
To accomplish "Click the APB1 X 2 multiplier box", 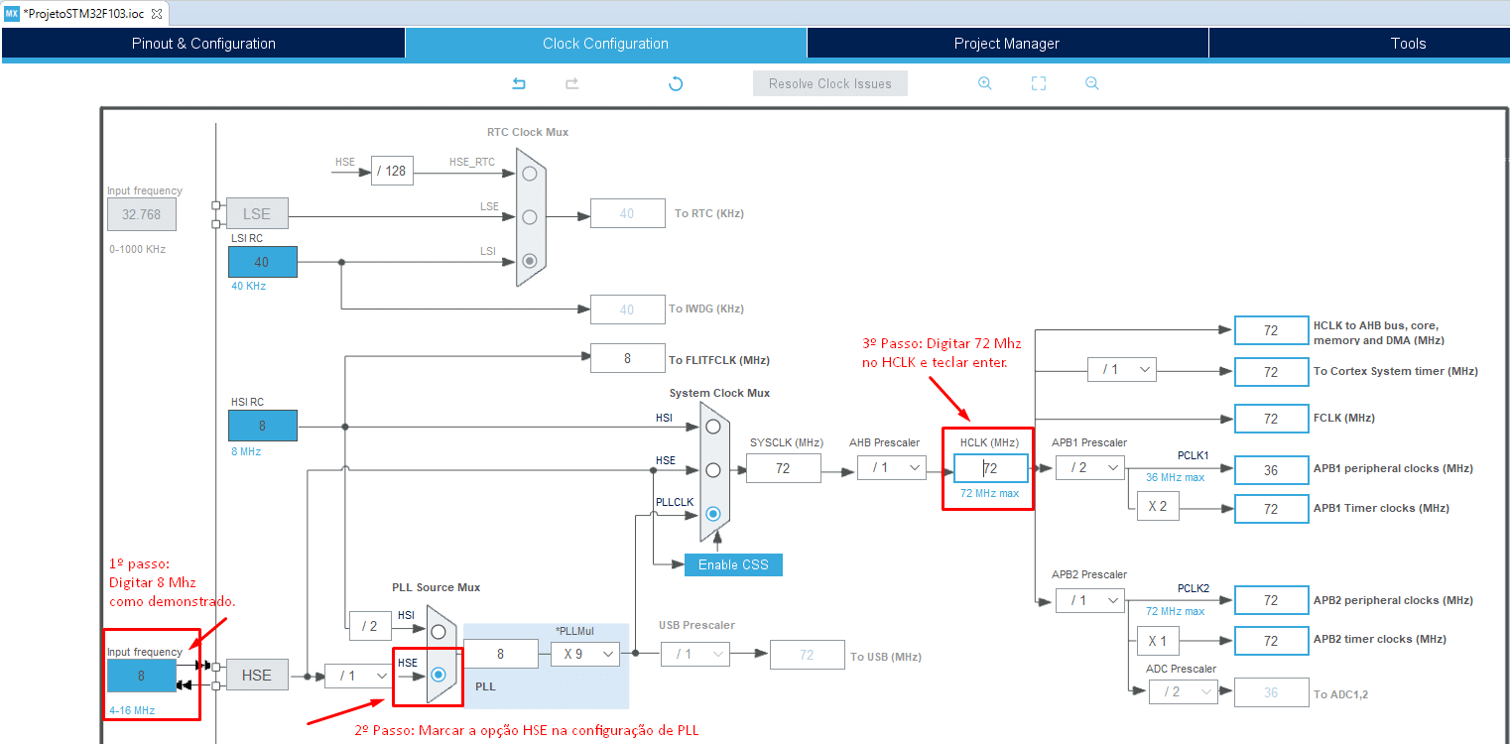I will 1158,506.
